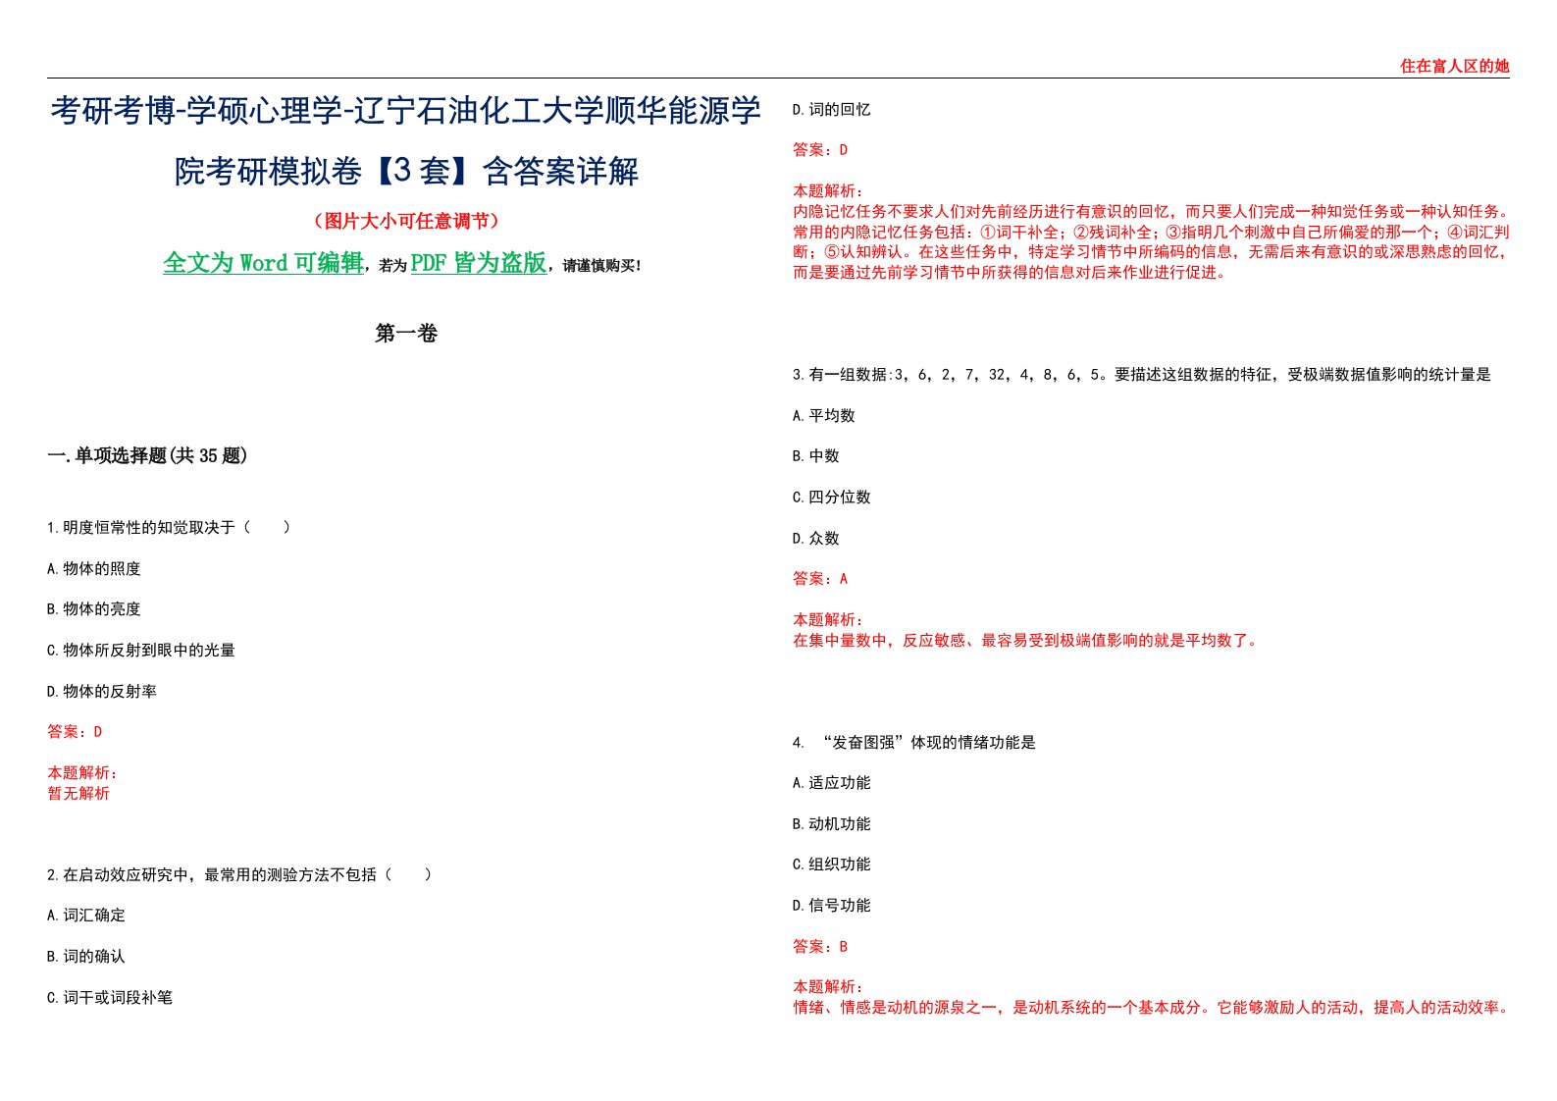Image resolution: width=1557 pixels, height=1101 pixels.
Task: Click the second title line 院考研模拟卷【3套】含答案详解
Action: (406, 172)
